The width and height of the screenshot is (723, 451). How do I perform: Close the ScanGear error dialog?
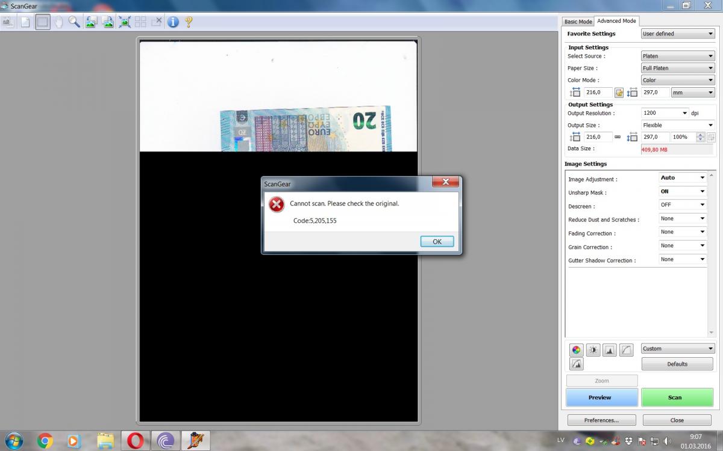[446, 182]
